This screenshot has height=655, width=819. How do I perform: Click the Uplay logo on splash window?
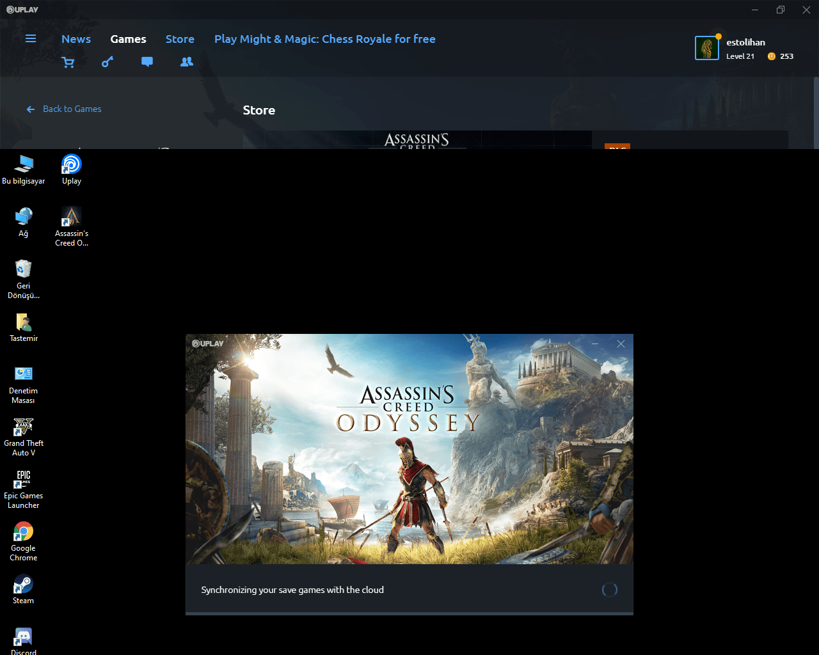tap(208, 343)
